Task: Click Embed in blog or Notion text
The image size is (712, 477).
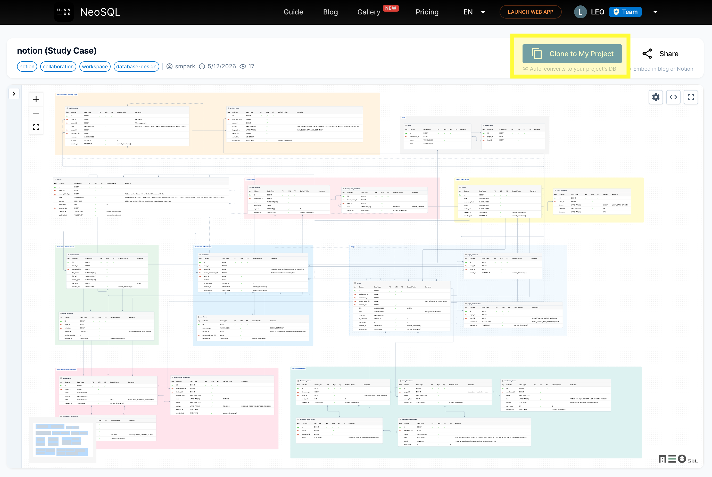Action: [x=663, y=69]
